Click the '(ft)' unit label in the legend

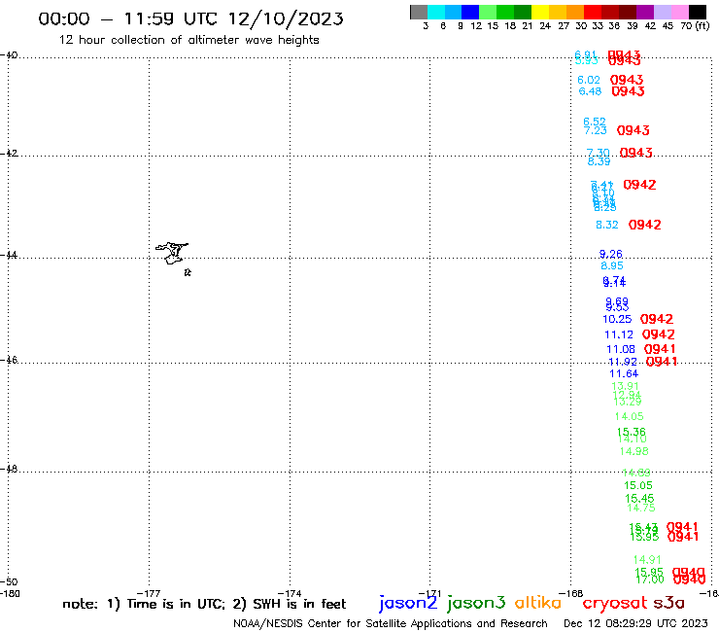[702, 26]
